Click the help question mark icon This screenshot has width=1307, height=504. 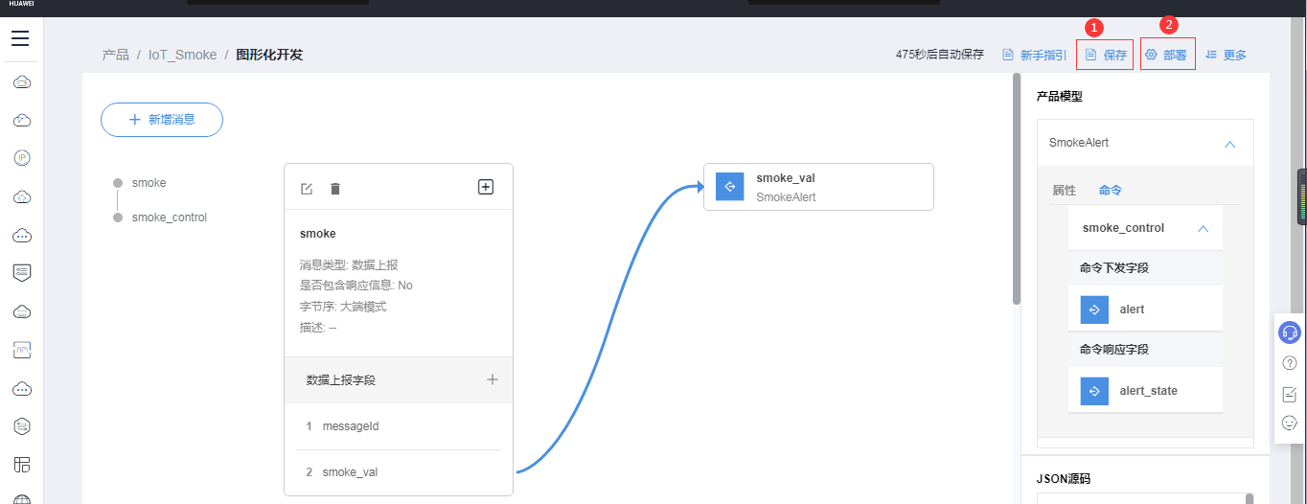(1290, 363)
